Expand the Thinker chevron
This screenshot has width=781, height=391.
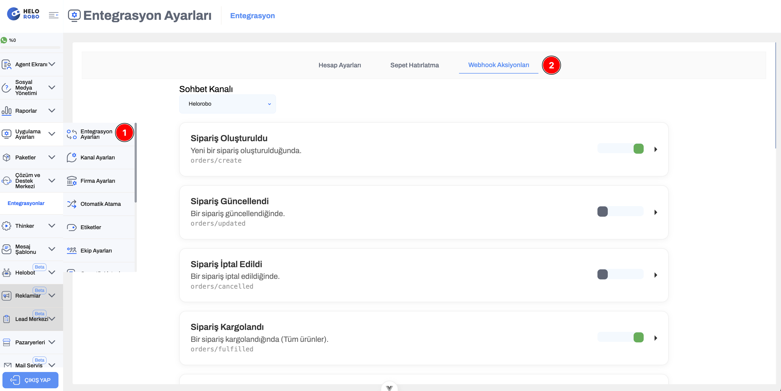pos(52,225)
